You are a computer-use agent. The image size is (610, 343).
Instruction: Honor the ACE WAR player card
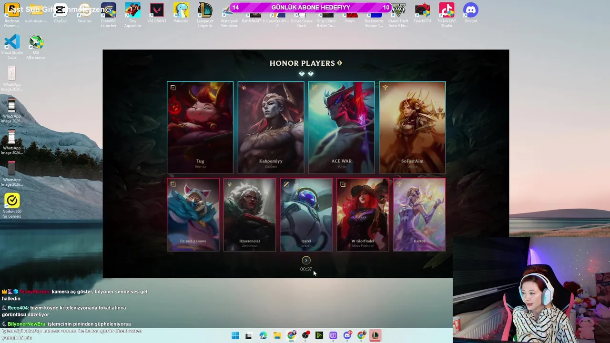(341, 127)
